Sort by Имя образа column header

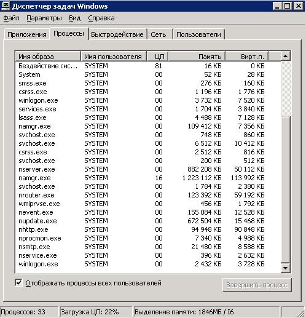coord(48,57)
